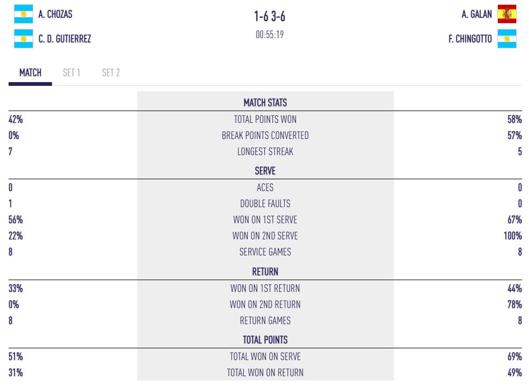Image resolution: width=529 pixels, height=388 pixels.
Task: Click player name A. Chozas
Action: 55,14
